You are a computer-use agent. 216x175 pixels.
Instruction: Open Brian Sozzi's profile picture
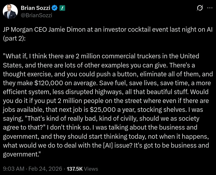[10, 11]
